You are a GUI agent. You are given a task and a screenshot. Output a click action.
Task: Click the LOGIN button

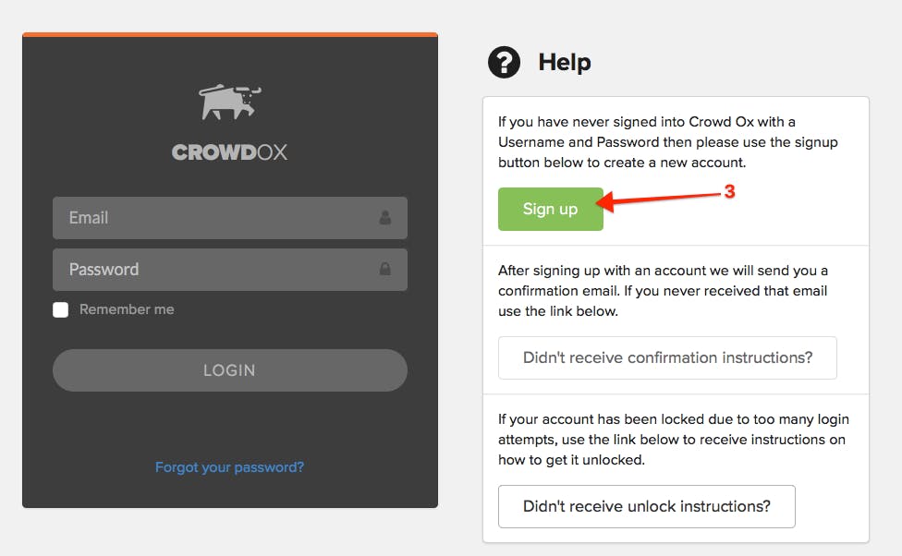(230, 370)
